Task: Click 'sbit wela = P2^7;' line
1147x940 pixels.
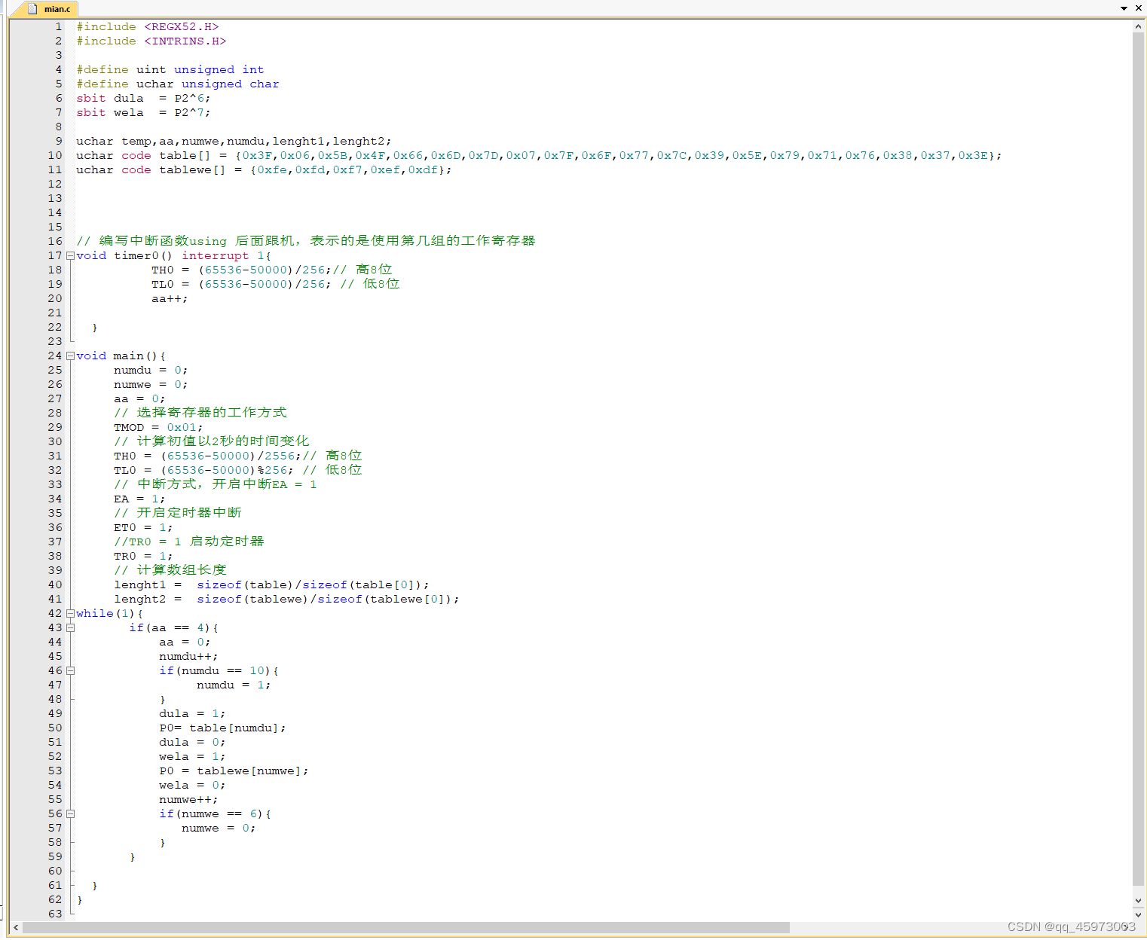Action: [144, 112]
